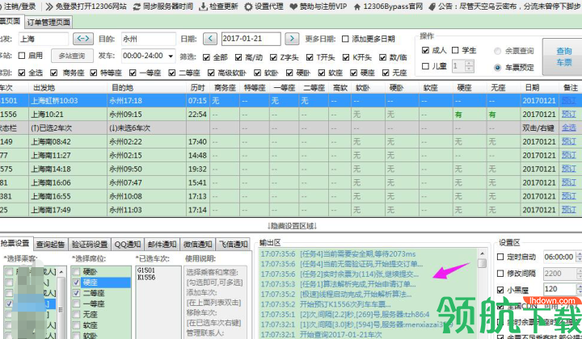Image resolution: width=582 pixels, height=339 pixels.
Task: Uncheck 成人 passenger type
Action: (x=426, y=50)
